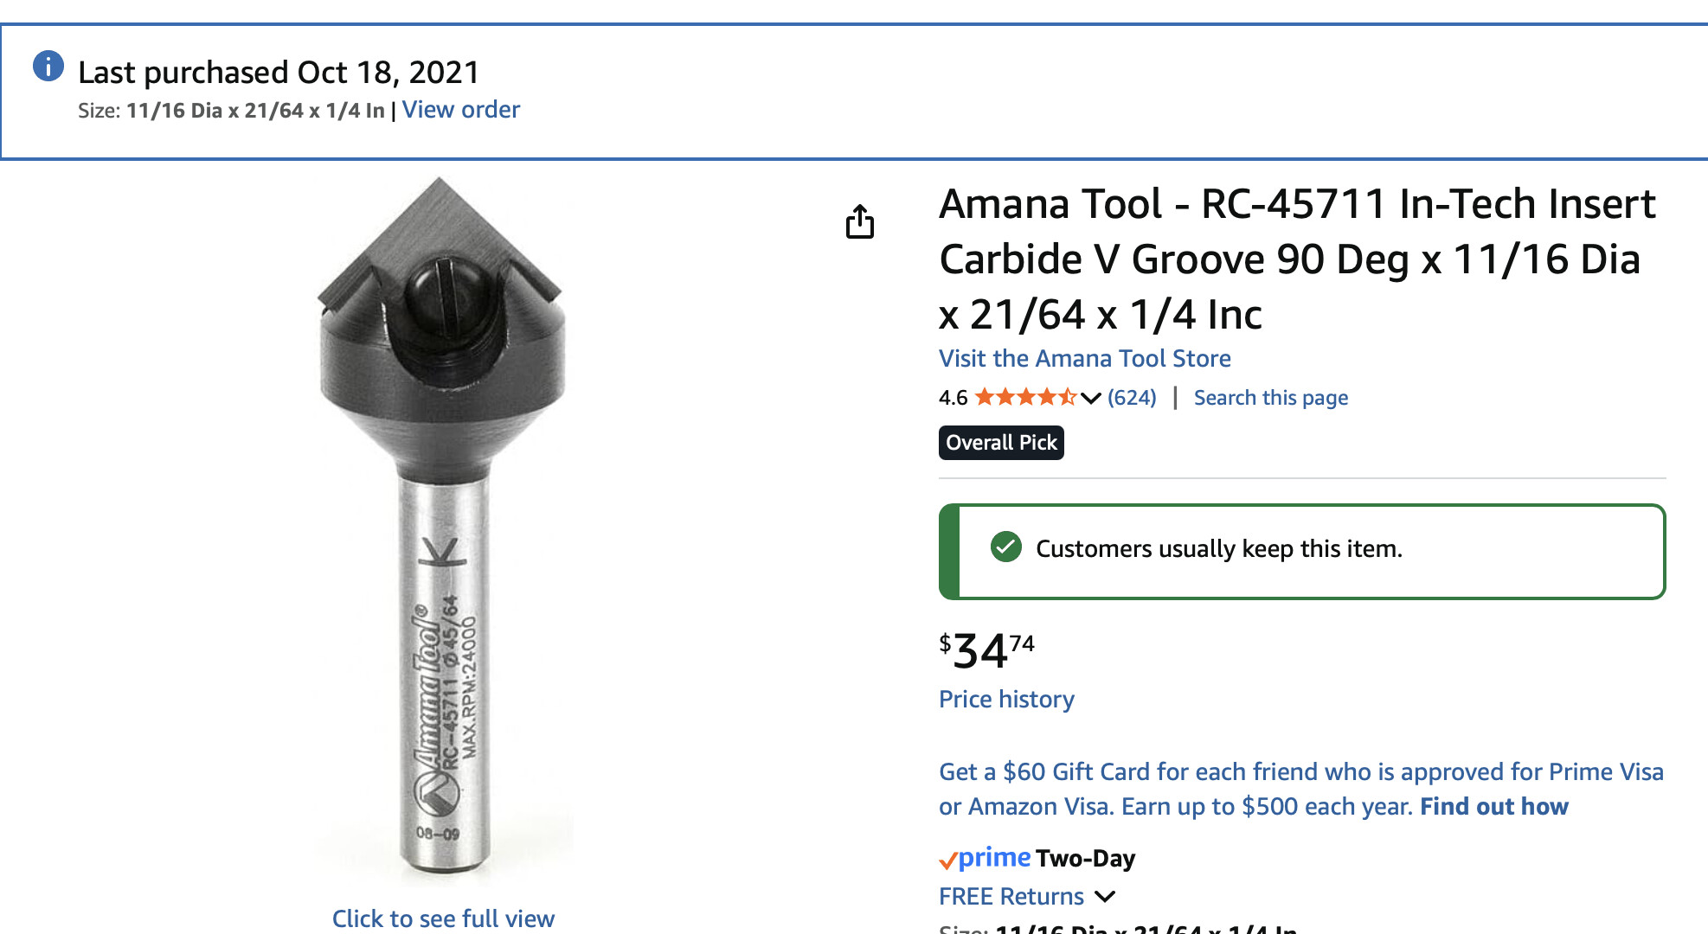Open Price history
This screenshot has height=934, width=1708.
1006,699
